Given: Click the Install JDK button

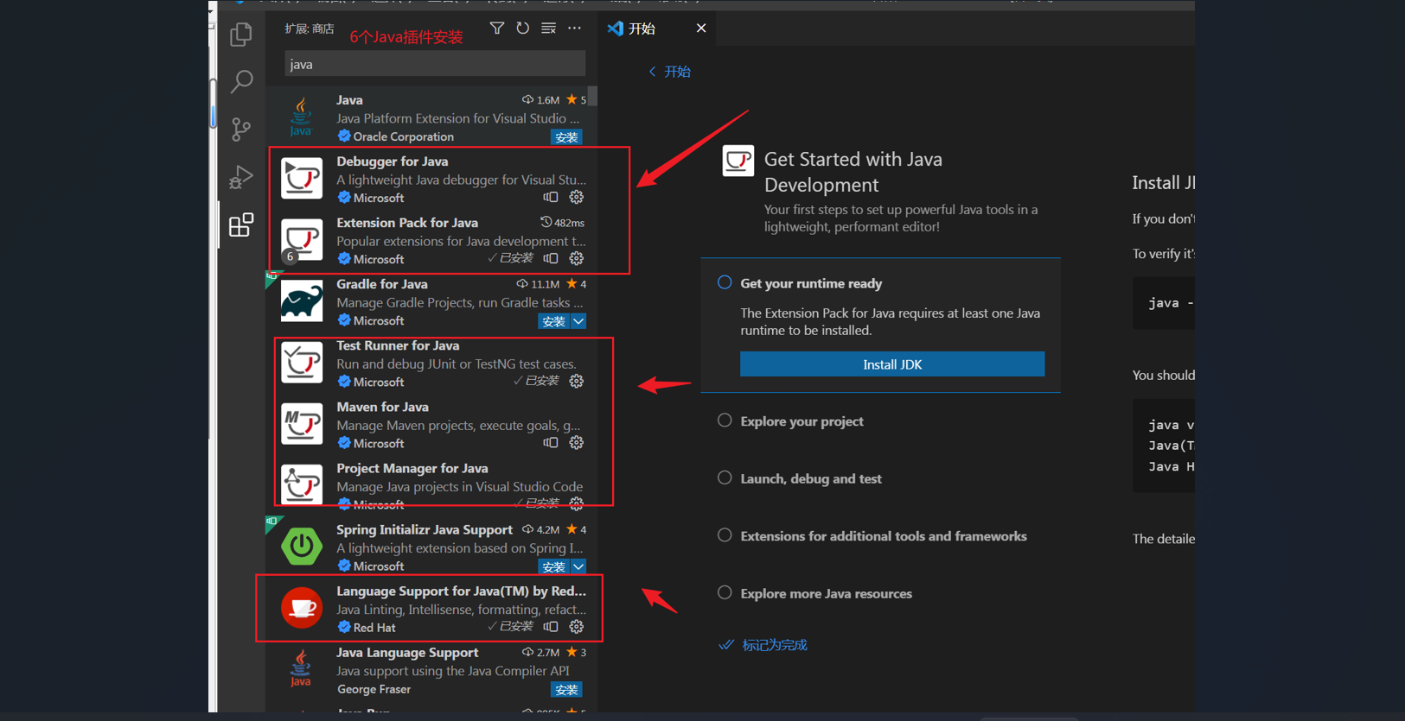Looking at the screenshot, I should tap(892, 364).
